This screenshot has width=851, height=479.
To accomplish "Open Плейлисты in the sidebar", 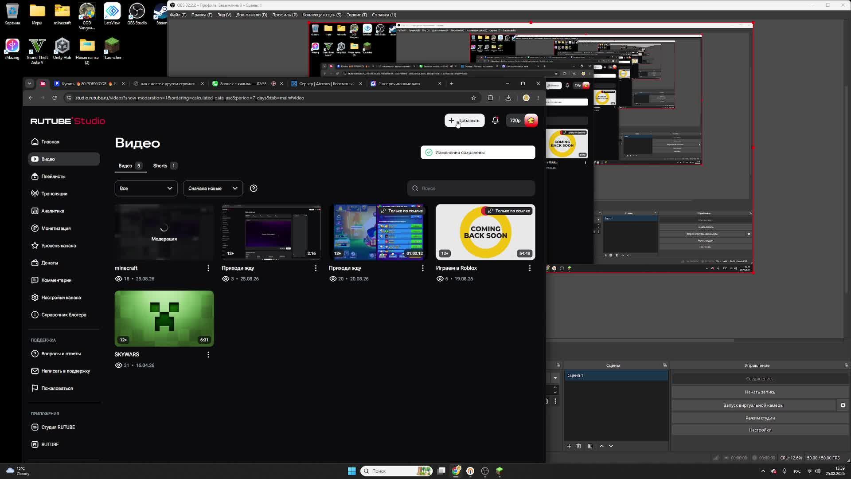I will pos(64,177).
